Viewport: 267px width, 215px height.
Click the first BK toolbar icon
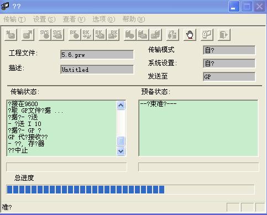[75, 35]
